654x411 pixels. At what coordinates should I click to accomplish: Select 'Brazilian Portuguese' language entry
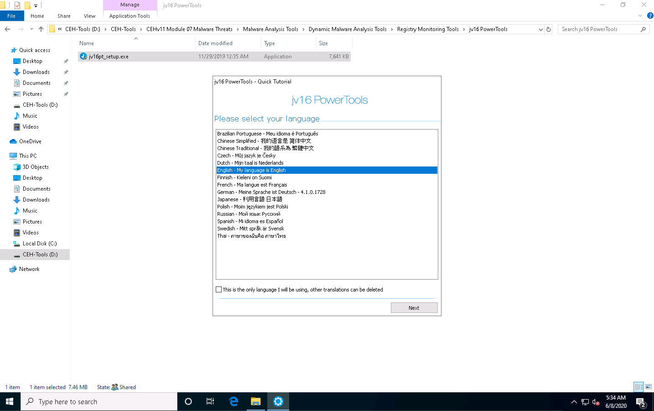pyautogui.click(x=327, y=134)
